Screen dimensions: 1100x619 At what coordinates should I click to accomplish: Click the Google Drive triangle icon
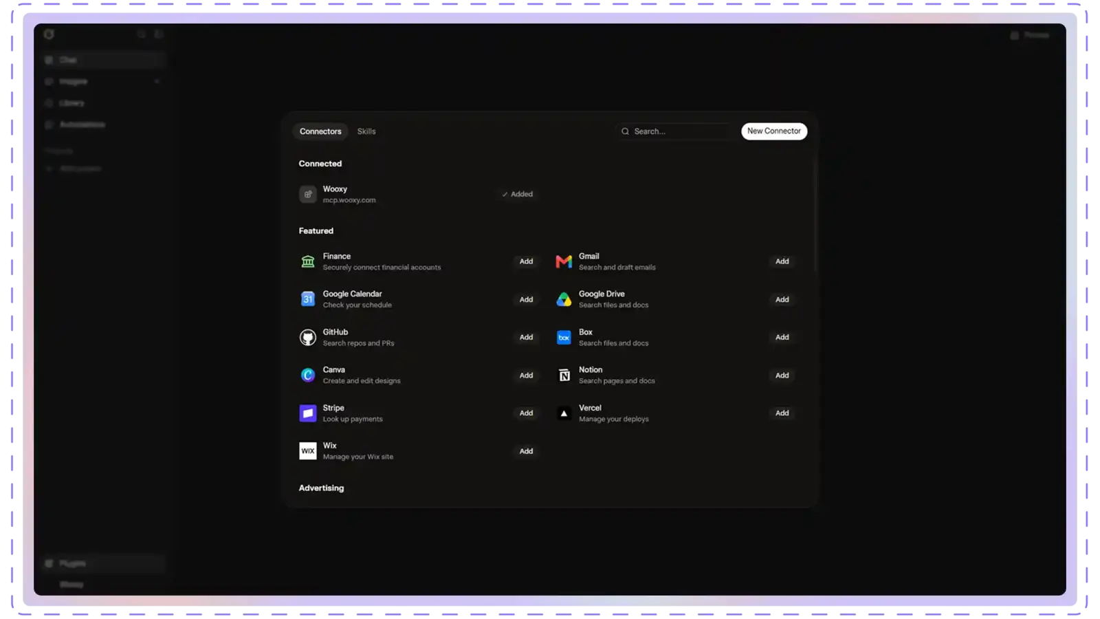click(x=564, y=299)
